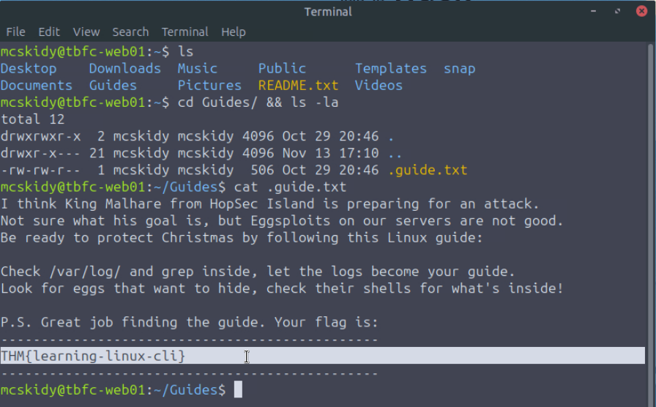Click the snap directory name
Viewport: 656px width, 407px height.
coord(459,69)
